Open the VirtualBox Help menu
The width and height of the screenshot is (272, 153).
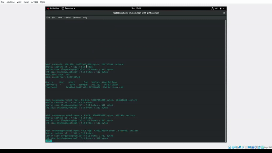[x=42, y=2]
